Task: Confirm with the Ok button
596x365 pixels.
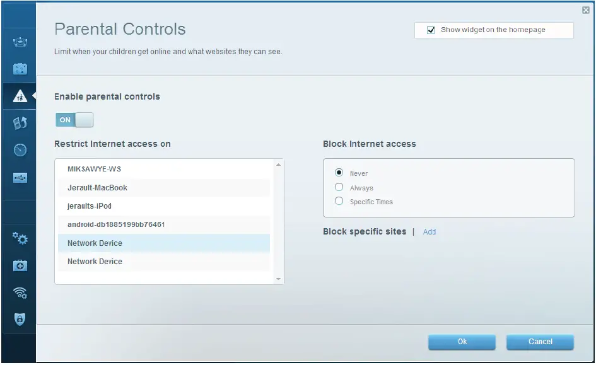Action: (462, 342)
